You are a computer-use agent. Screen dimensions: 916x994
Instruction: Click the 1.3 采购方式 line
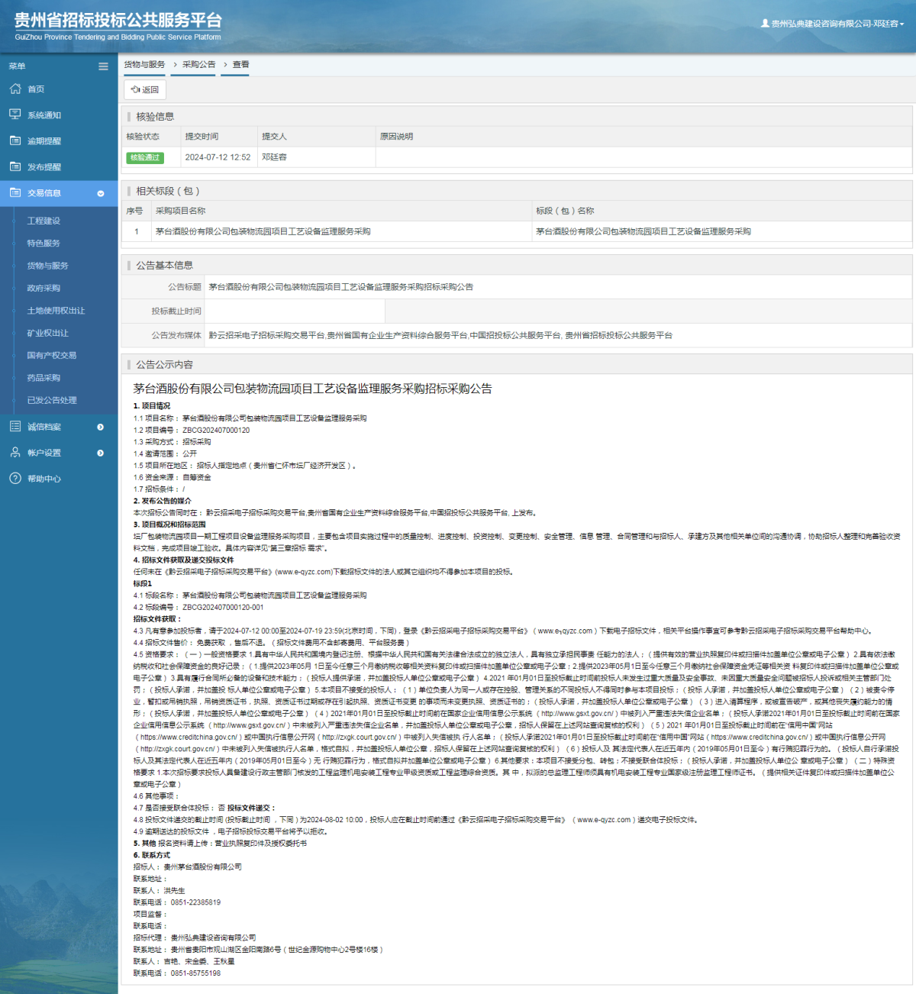[173, 442]
